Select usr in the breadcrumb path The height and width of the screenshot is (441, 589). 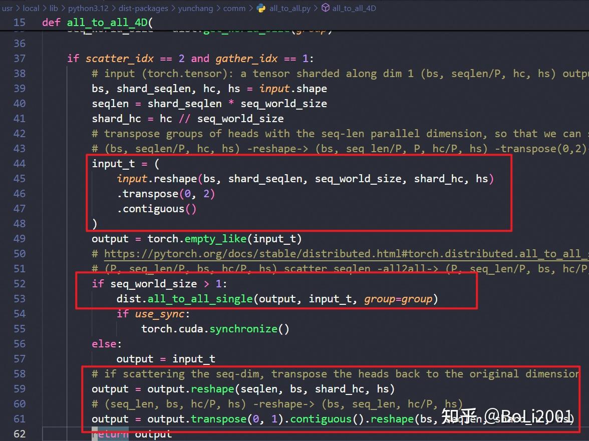(7, 8)
